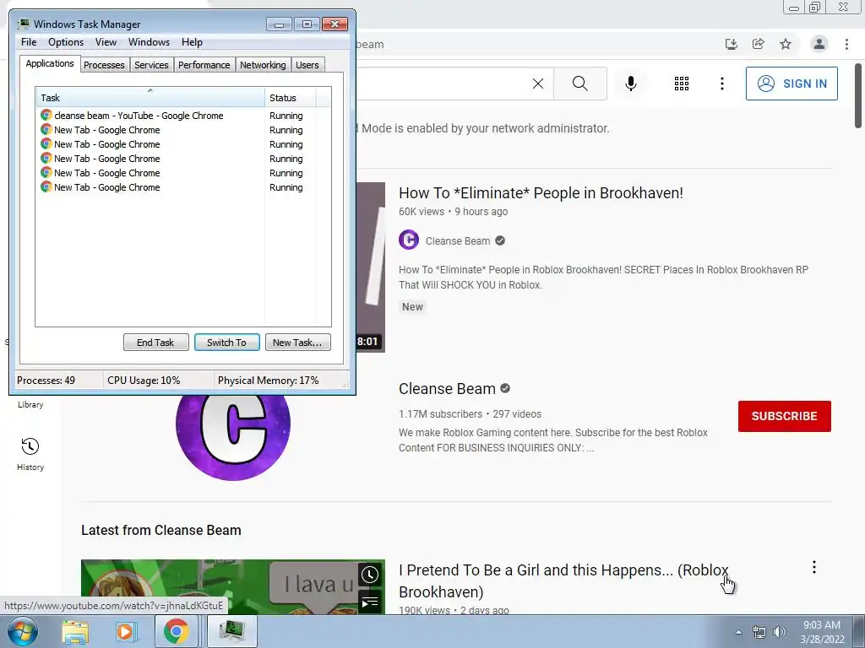This screenshot has height=648, width=865.
Task: Add the video to Watch Later clock icon
Action: [x=370, y=575]
